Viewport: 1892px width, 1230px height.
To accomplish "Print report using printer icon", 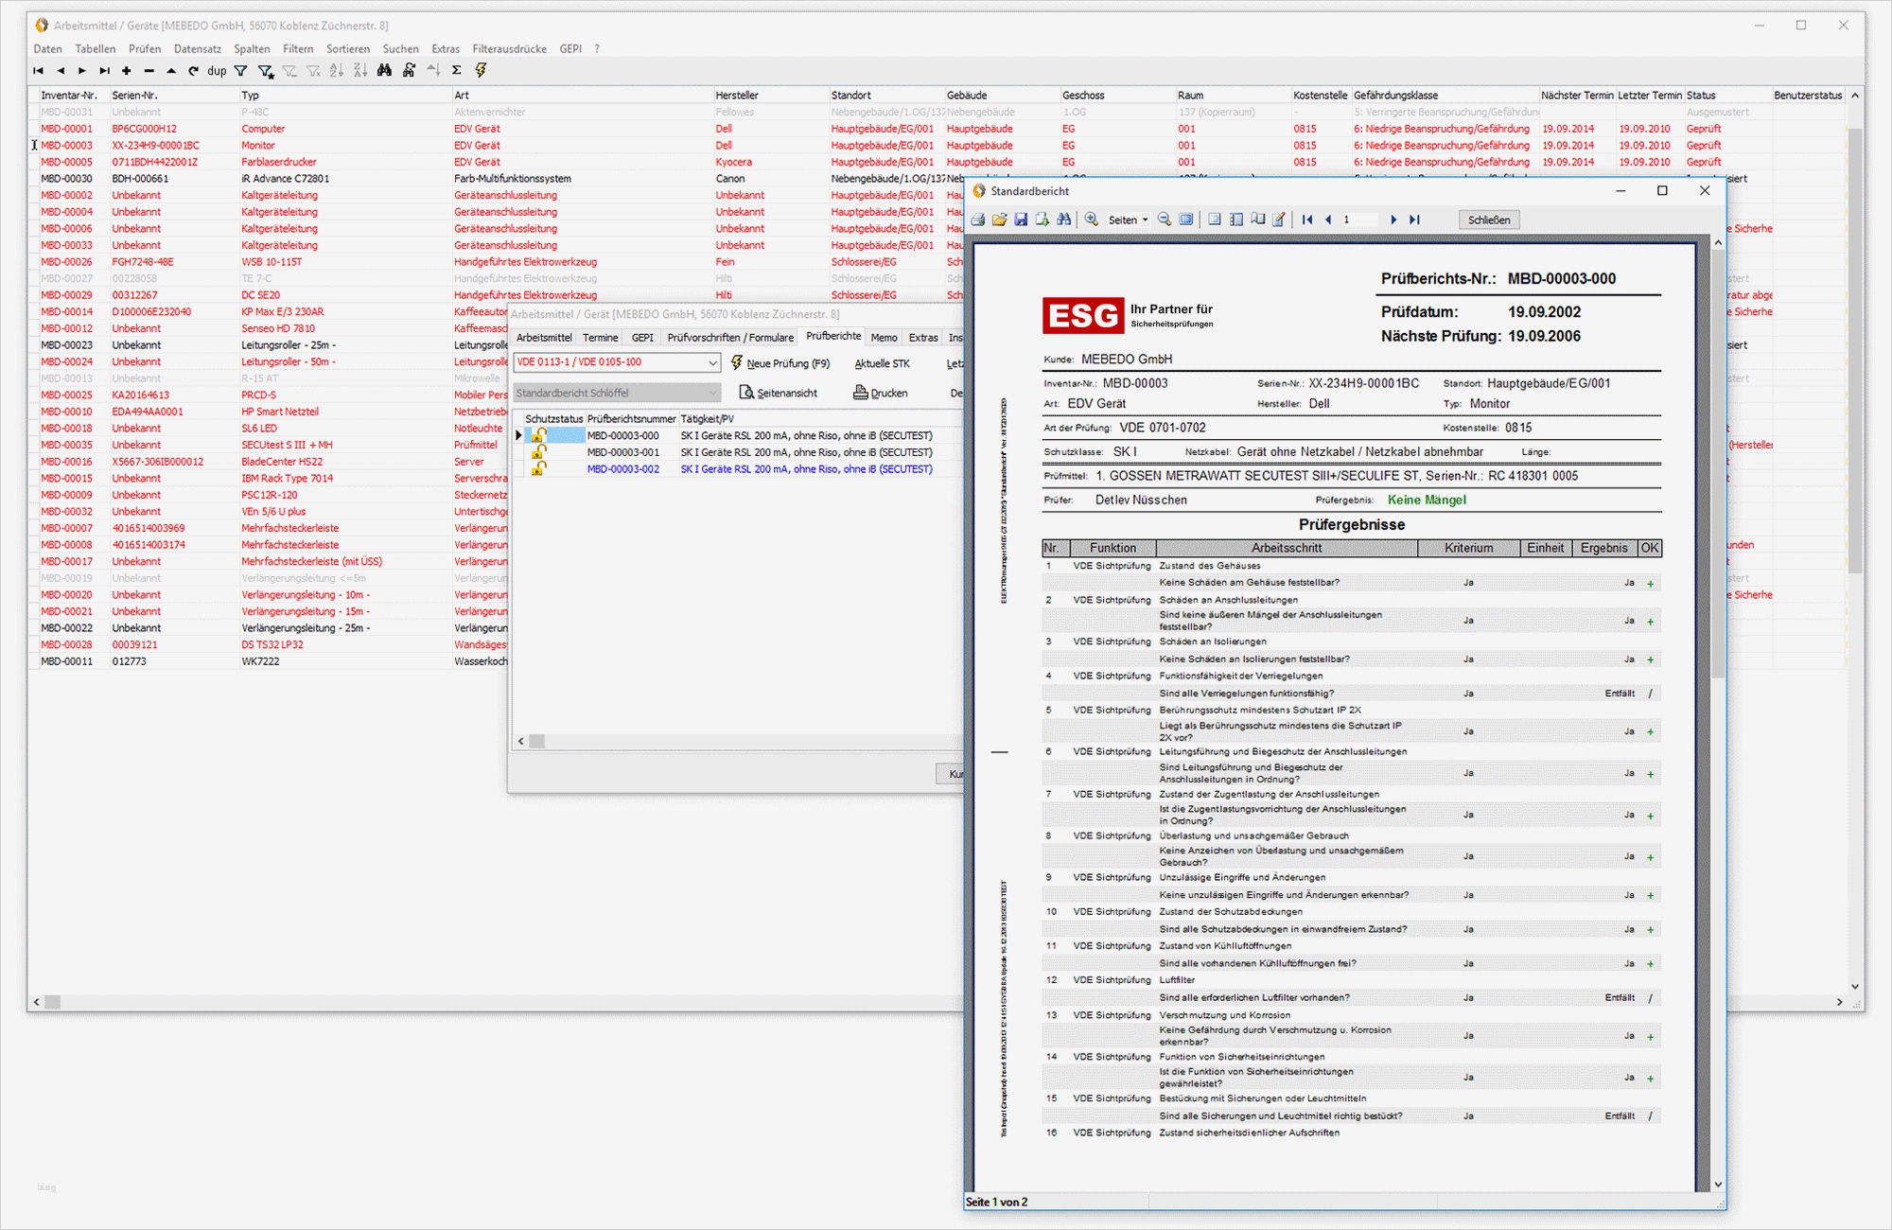I will [x=979, y=220].
